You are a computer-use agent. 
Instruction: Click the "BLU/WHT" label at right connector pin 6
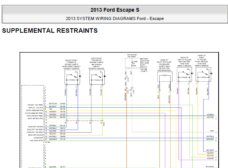tap(210, 150)
